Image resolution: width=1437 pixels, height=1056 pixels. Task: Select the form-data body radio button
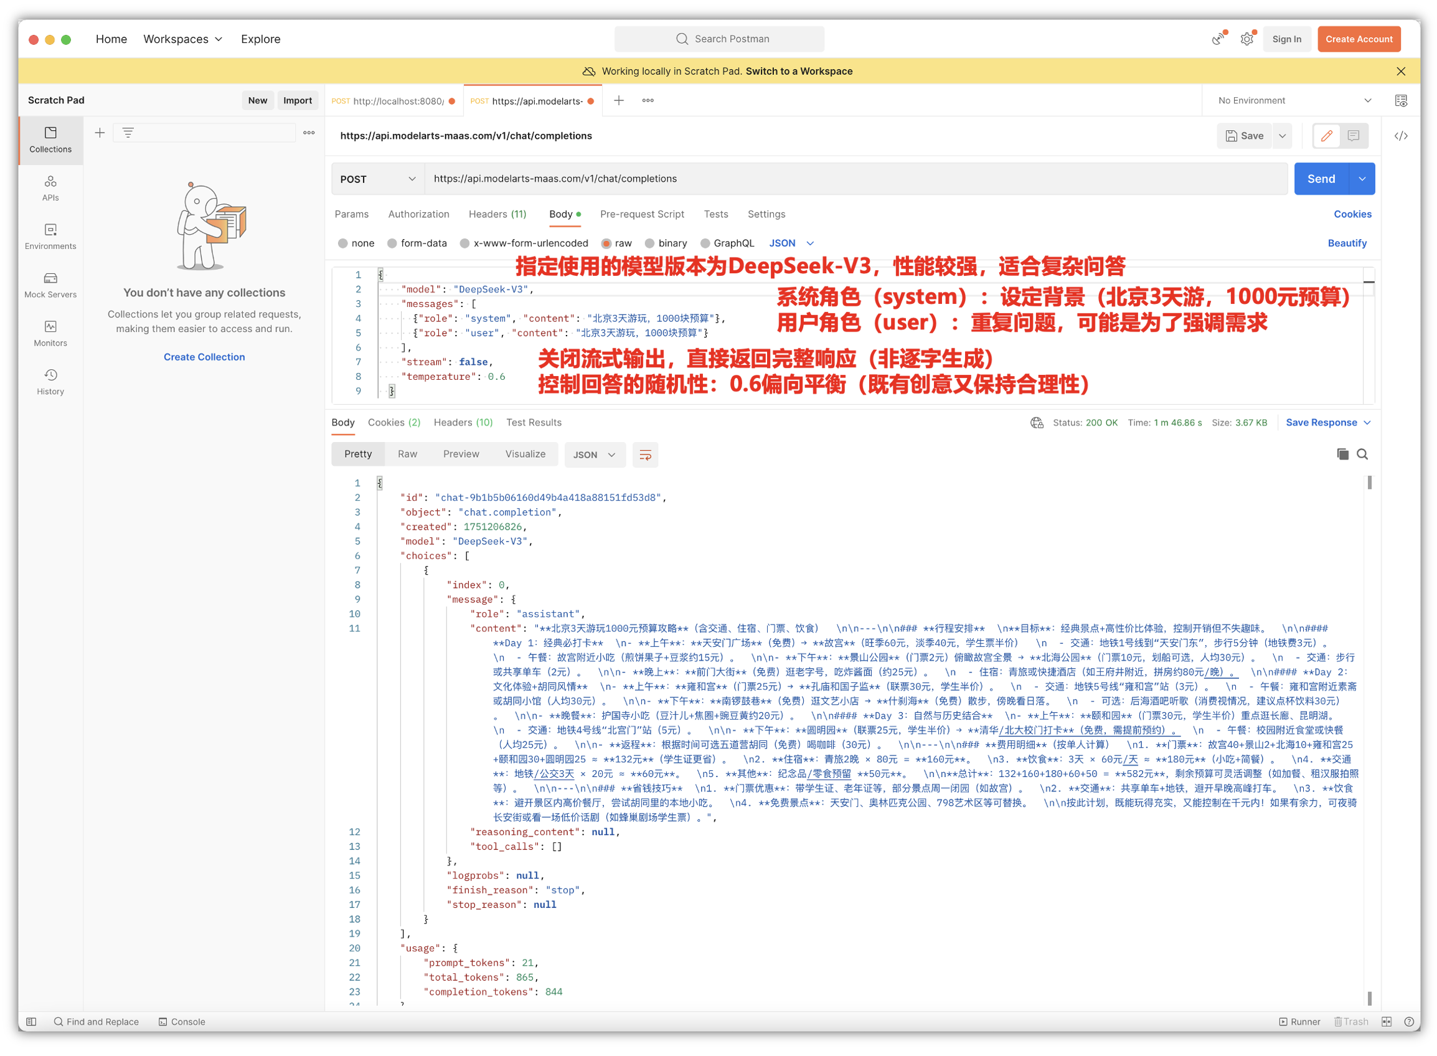[x=392, y=243]
